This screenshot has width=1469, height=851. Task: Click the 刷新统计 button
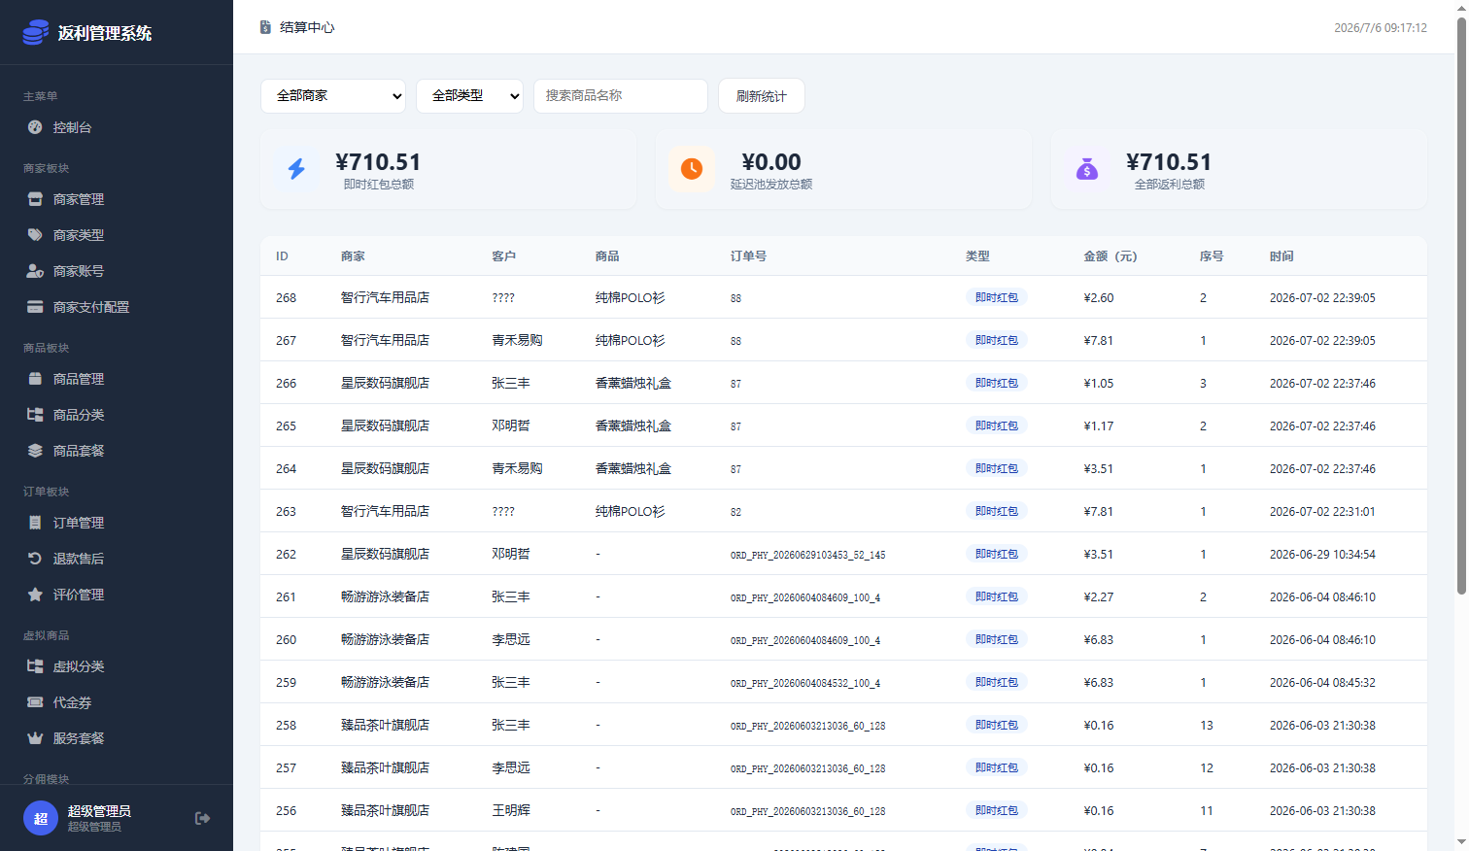point(762,95)
